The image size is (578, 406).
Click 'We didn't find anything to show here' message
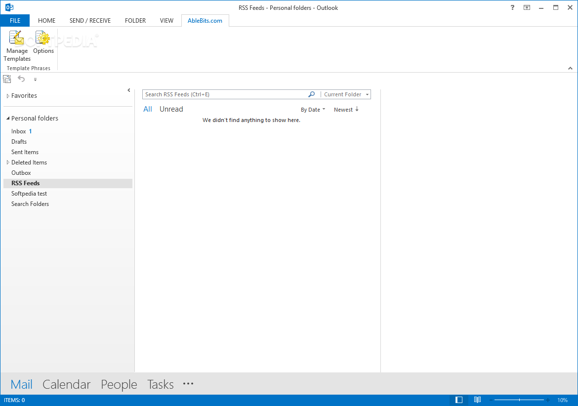[x=251, y=120]
